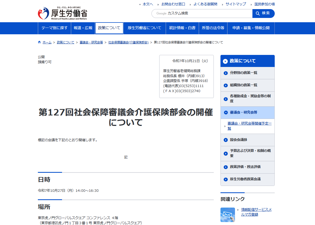Viewport: 315px width, 225px height.
Task: Click the envelope mail magazine icon
Action: [227, 215]
